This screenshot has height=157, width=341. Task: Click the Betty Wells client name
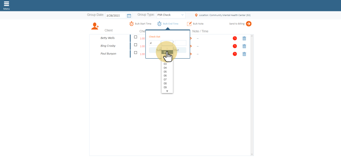point(108,38)
